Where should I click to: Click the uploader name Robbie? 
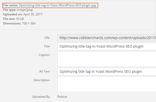pyautogui.click(x=62, y=96)
